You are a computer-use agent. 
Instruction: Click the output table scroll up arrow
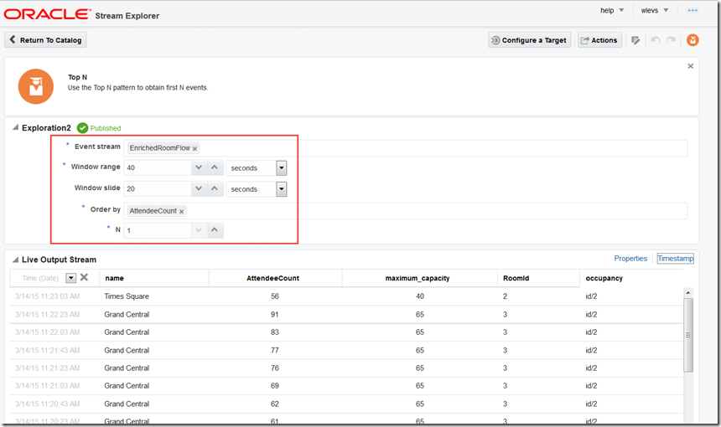688,292
